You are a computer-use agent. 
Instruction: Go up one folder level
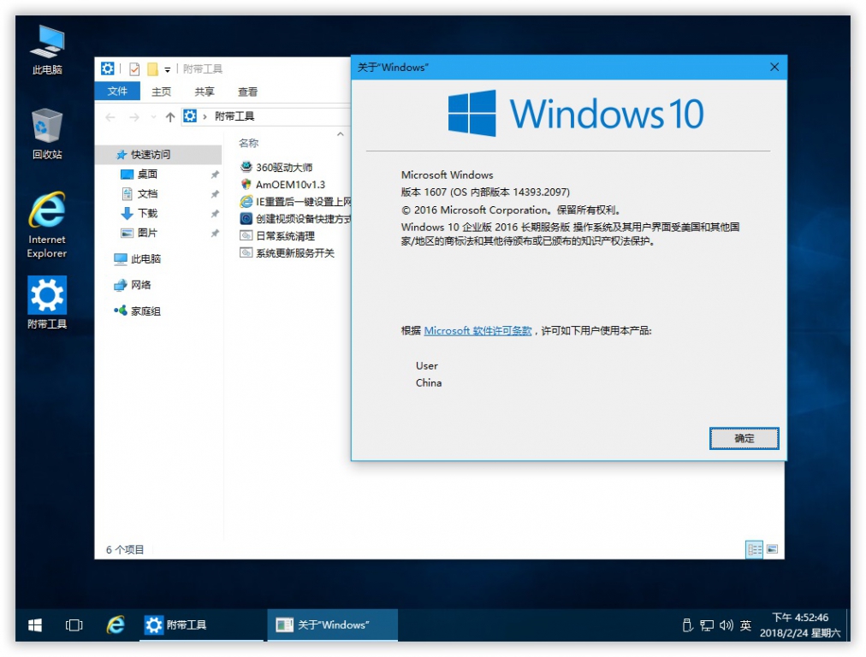(170, 117)
